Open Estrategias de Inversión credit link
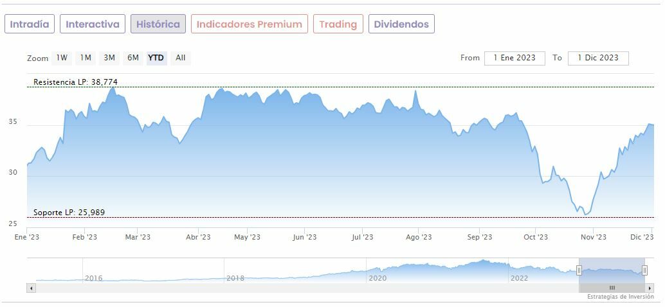Screen dimensions: 665x307 [620, 297]
